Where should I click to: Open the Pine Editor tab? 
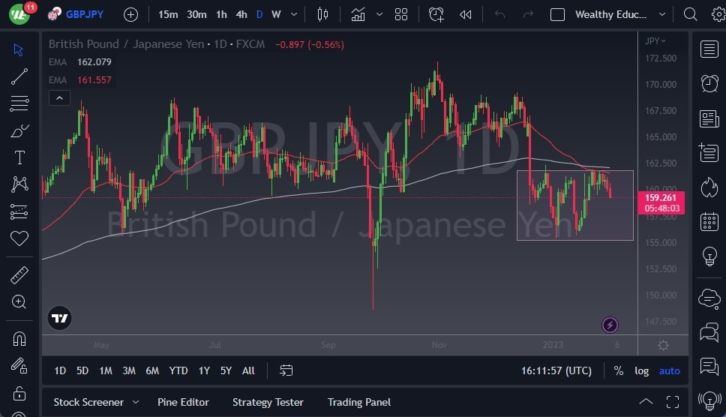[x=183, y=402]
